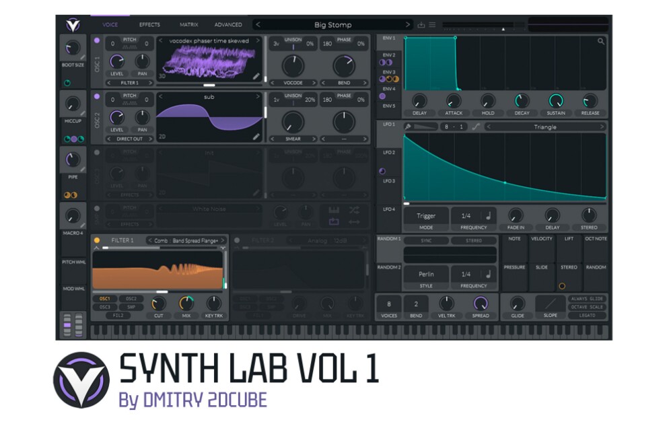
Task: Toggle LEGATO option
Action: pyautogui.click(x=587, y=315)
